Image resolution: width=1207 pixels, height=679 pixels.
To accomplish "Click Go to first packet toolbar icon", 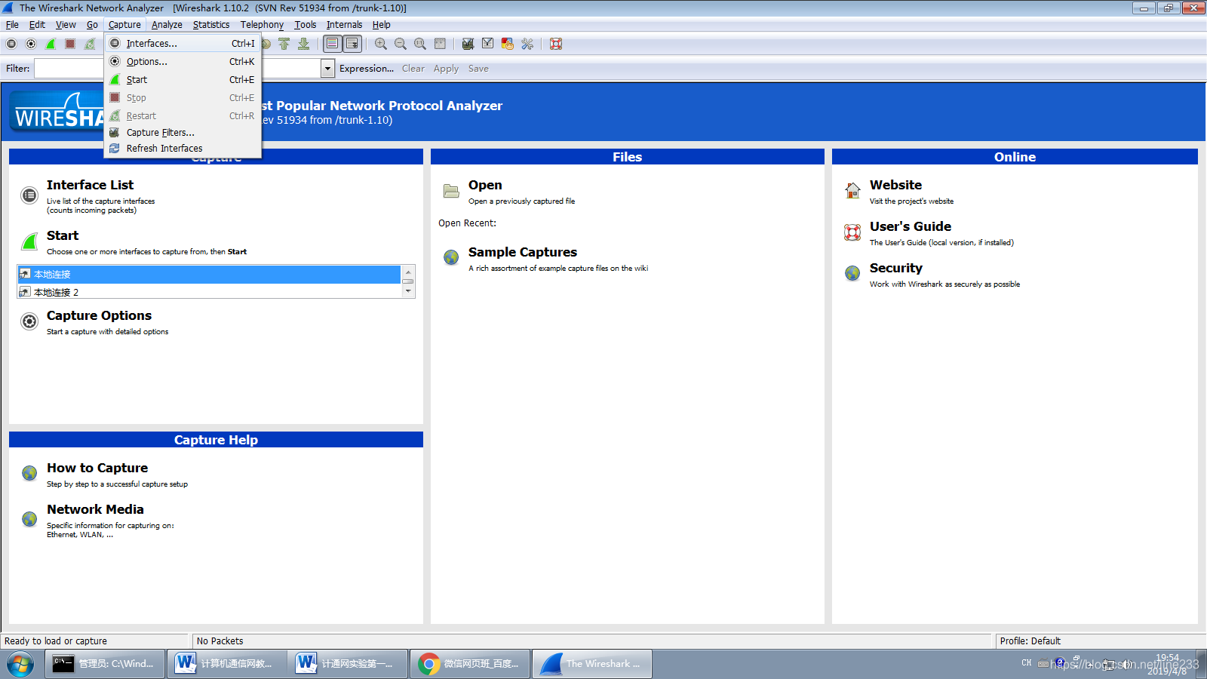I will [284, 44].
